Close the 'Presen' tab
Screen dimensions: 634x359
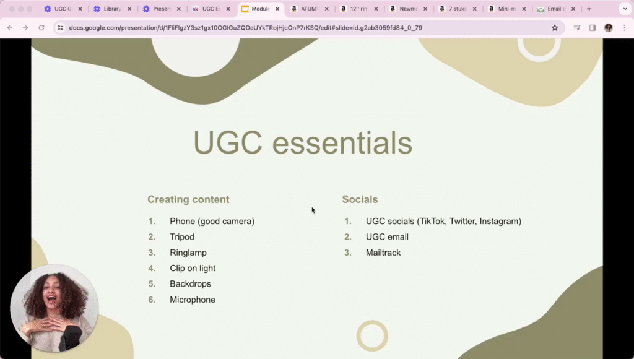click(179, 9)
